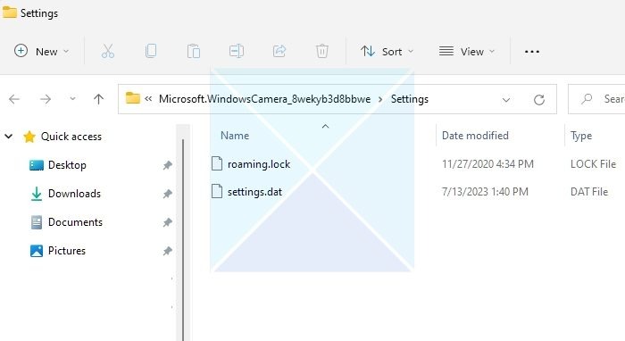This screenshot has width=625, height=341.
Task: Open Downloads in Quick access
Action: tap(74, 194)
